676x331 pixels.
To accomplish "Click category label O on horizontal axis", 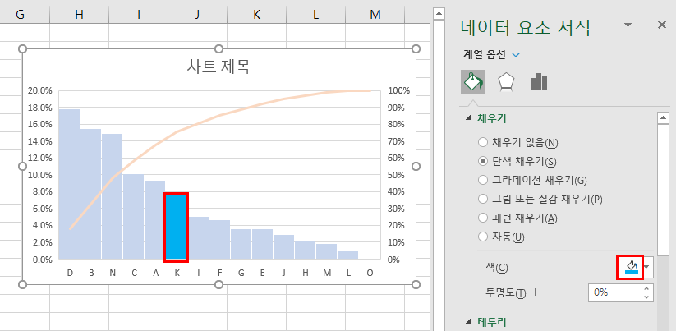I will tap(370, 273).
